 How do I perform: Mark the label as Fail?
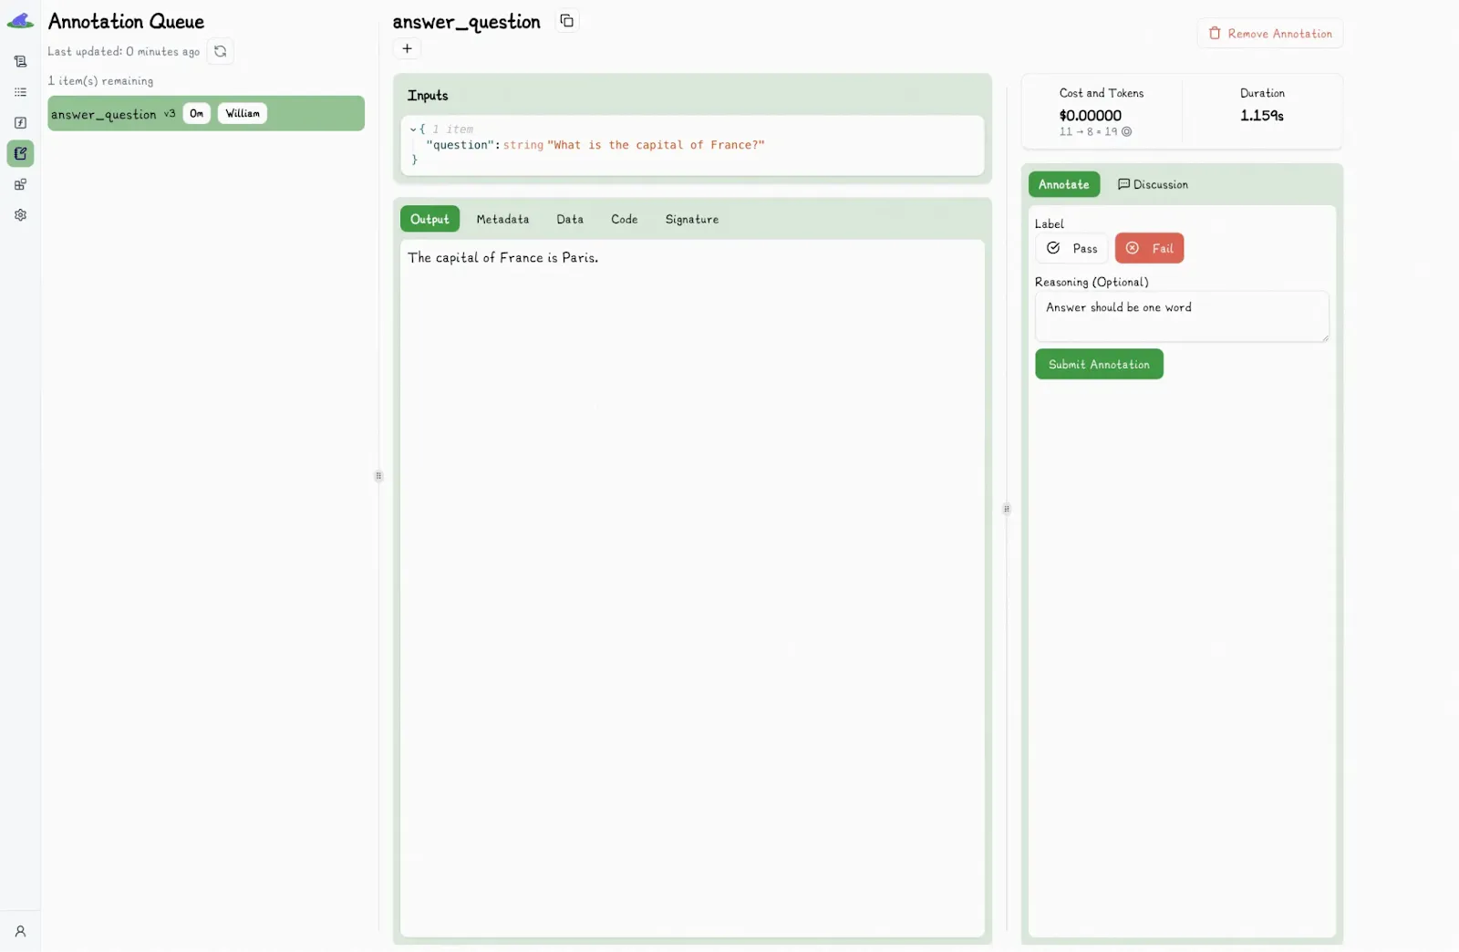pyautogui.click(x=1149, y=248)
